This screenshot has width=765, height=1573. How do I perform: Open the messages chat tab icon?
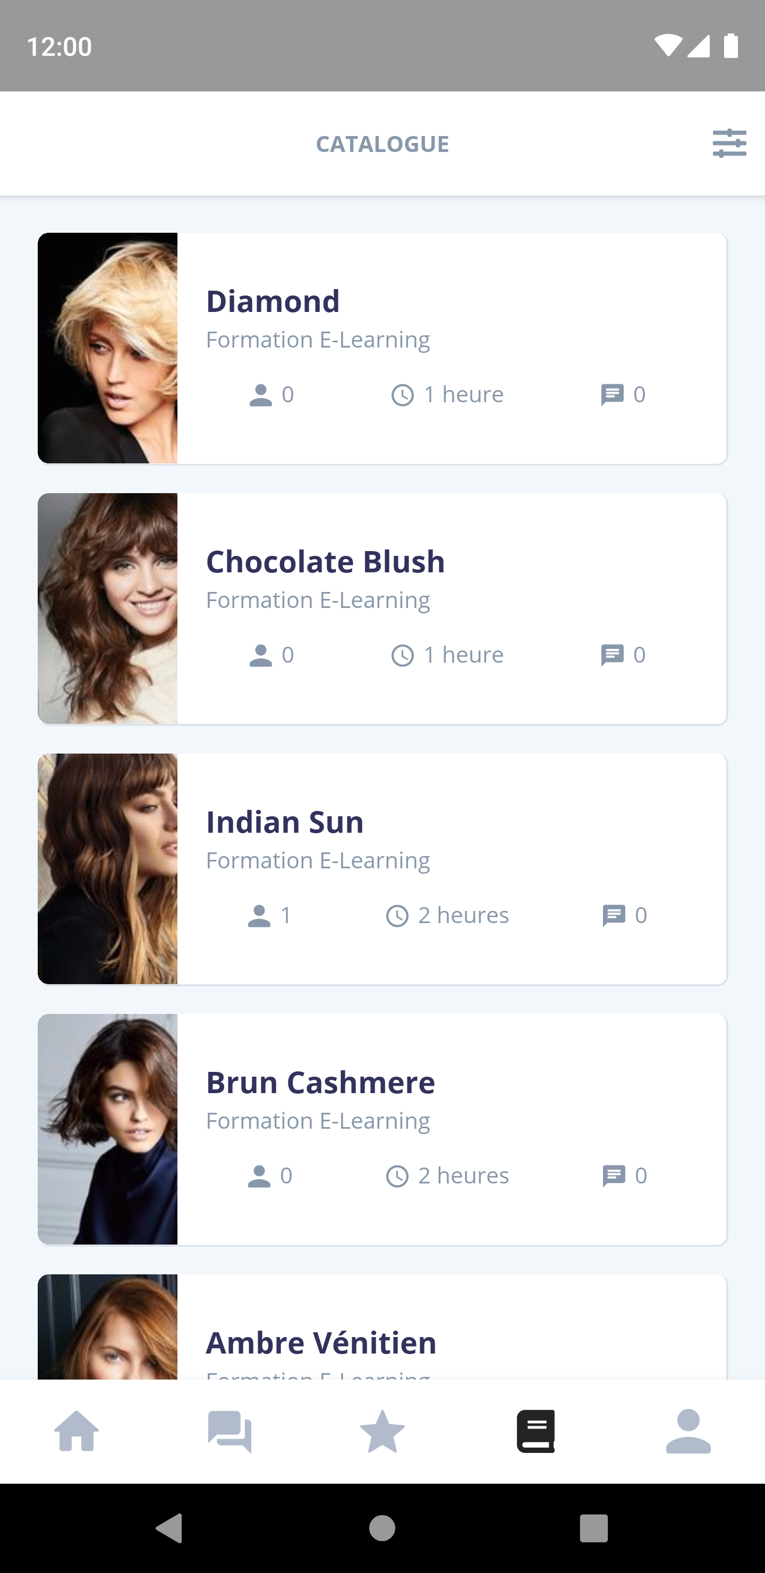pos(229,1431)
